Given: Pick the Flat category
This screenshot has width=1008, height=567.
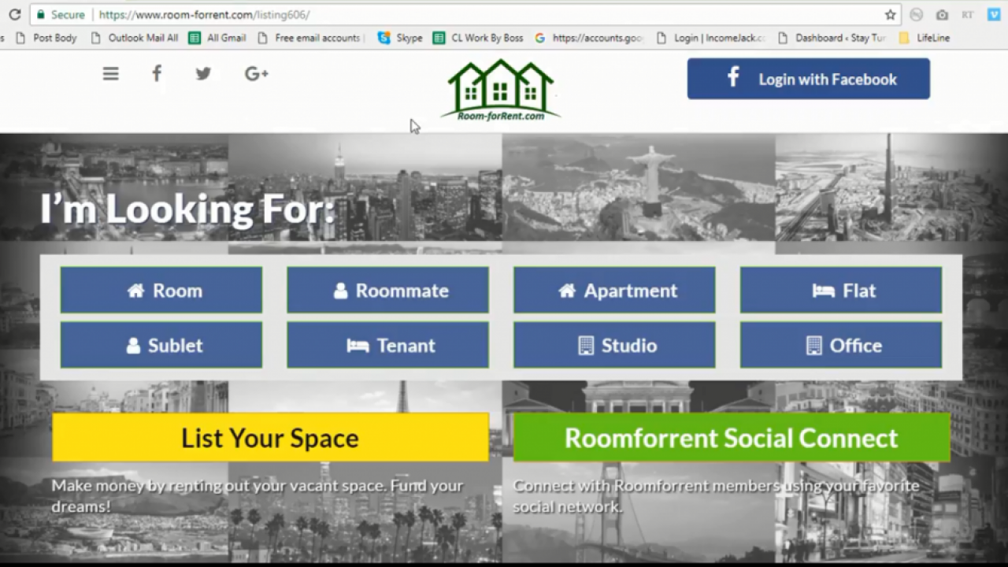Looking at the screenshot, I should (x=841, y=291).
